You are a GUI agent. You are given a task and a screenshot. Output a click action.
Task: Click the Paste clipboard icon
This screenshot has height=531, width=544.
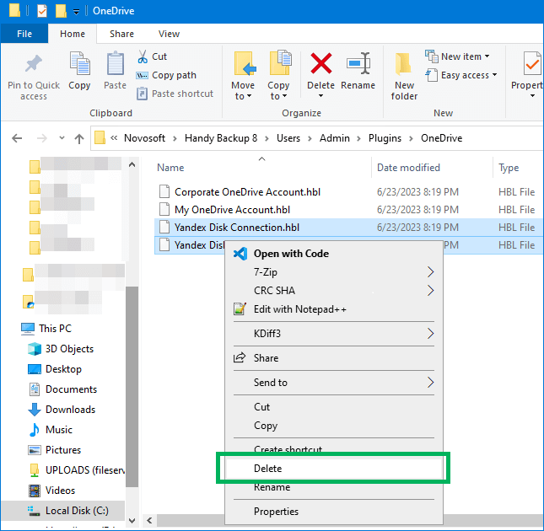click(116, 63)
